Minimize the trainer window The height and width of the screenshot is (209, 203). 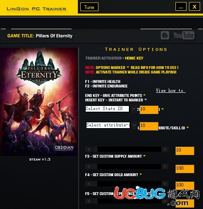point(181,7)
